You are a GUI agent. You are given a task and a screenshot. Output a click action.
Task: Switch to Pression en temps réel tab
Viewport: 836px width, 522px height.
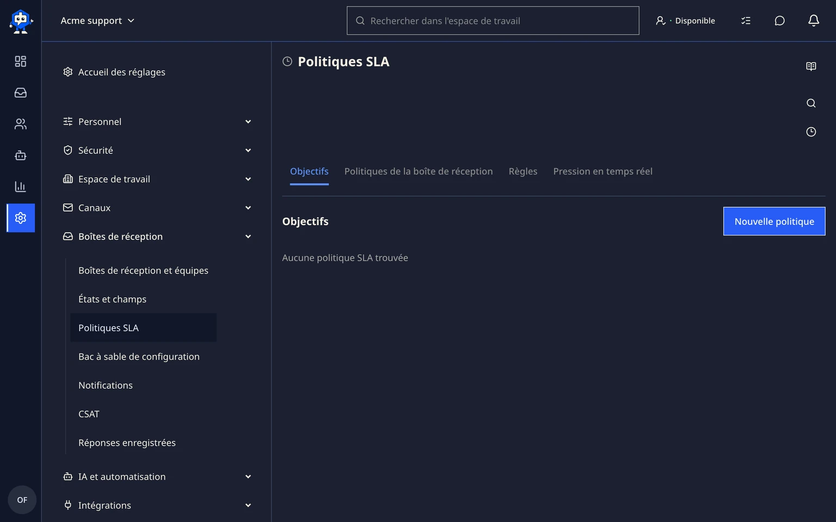[x=603, y=172]
